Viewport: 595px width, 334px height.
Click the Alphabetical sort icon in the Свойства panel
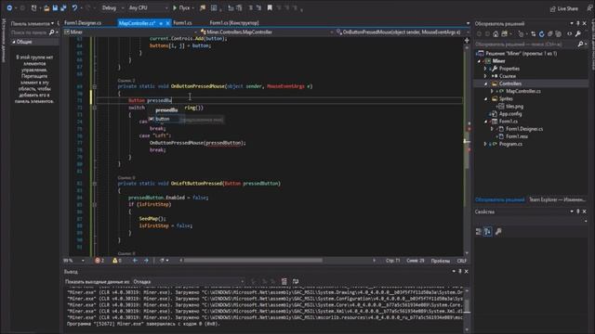point(488,231)
